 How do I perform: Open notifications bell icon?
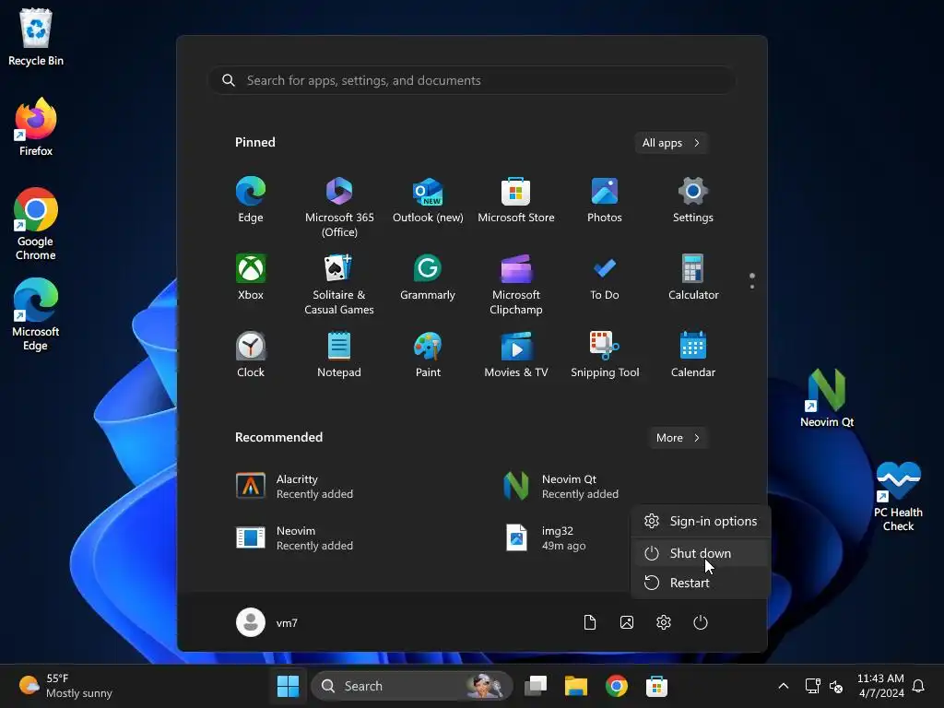pyautogui.click(x=919, y=686)
